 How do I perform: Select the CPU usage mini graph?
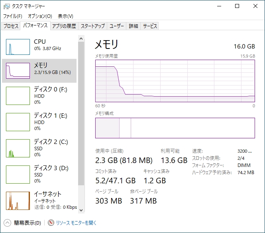pyautogui.click(x=18, y=47)
